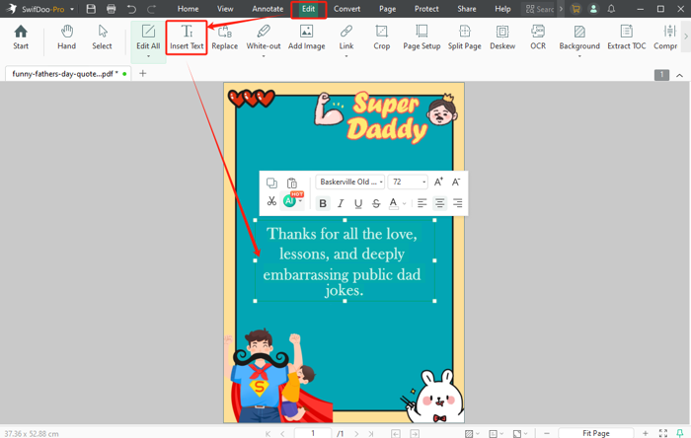This screenshot has width=691, height=438.
Task: Choose the Select tool
Action: click(x=102, y=37)
